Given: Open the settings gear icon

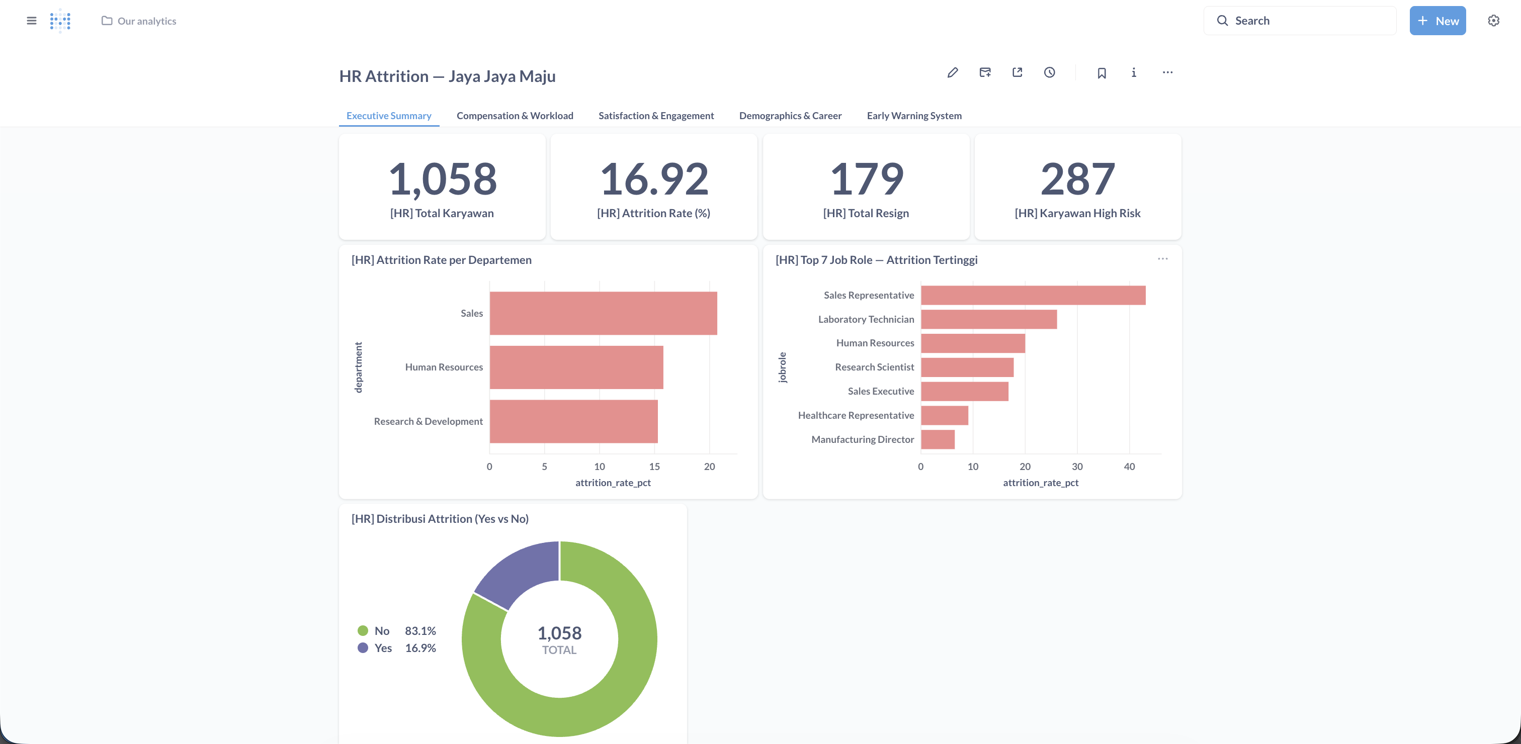Looking at the screenshot, I should coord(1493,21).
